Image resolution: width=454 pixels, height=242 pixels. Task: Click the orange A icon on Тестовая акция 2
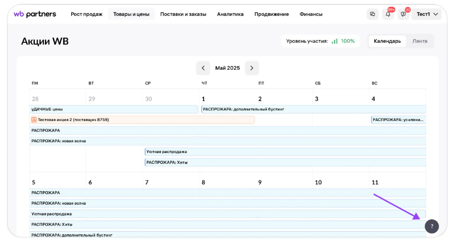coord(34,120)
